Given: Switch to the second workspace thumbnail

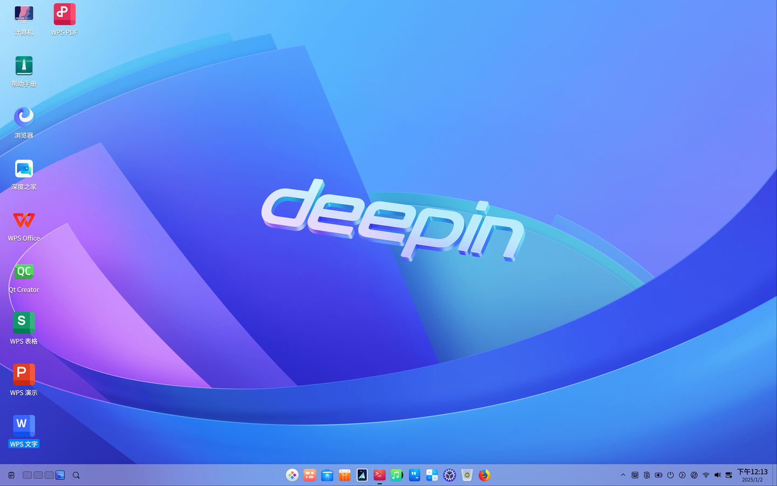Looking at the screenshot, I should pyautogui.click(x=38, y=475).
